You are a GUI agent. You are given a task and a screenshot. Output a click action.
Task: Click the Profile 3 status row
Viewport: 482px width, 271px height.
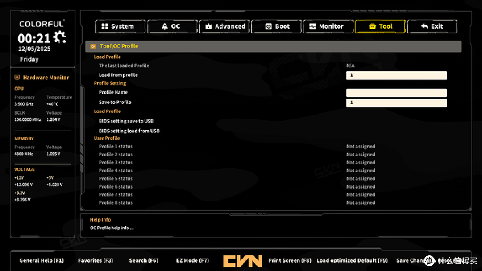point(273,162)
